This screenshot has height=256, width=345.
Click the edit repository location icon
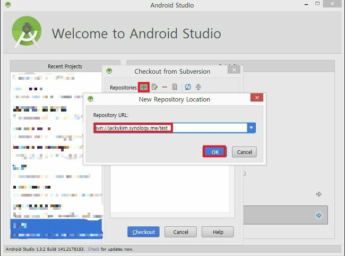coord(154,87)
